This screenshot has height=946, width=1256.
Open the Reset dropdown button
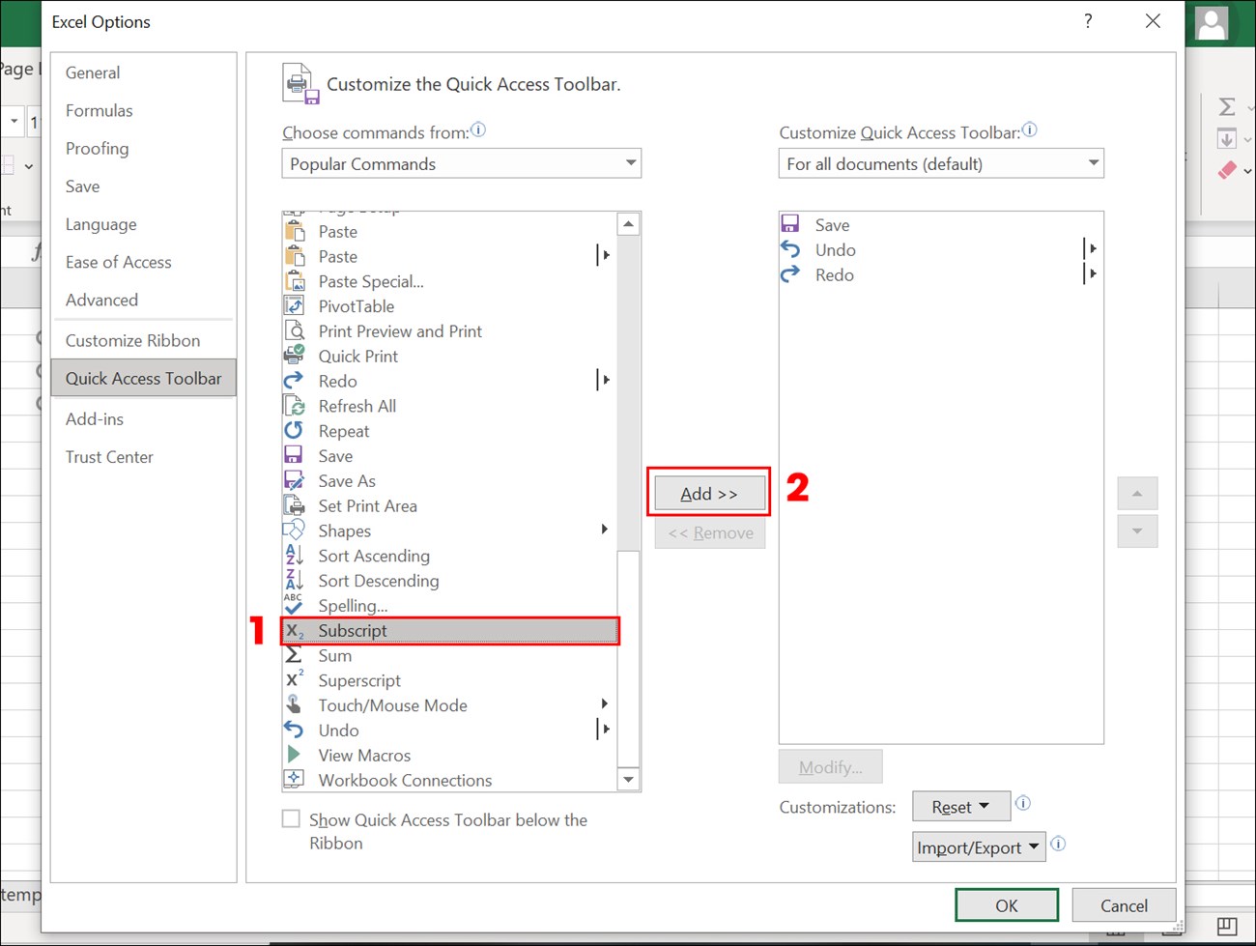(x=961, y=807)
